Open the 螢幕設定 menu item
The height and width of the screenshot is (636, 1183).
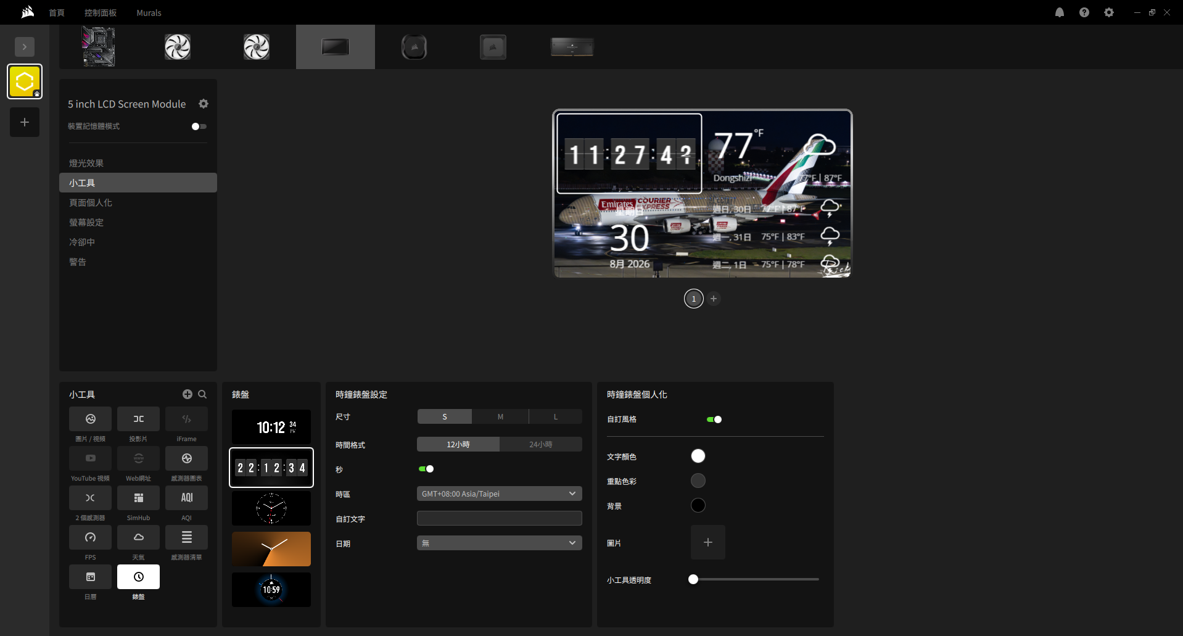(x=138, y=222)
